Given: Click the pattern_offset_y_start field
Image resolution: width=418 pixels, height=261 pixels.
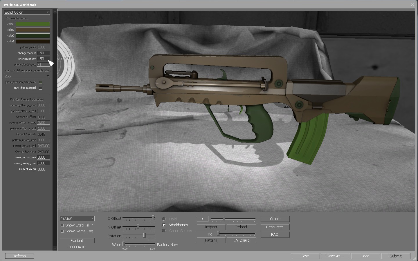Looking at the screenshot, I should click(x=44, y=122).
